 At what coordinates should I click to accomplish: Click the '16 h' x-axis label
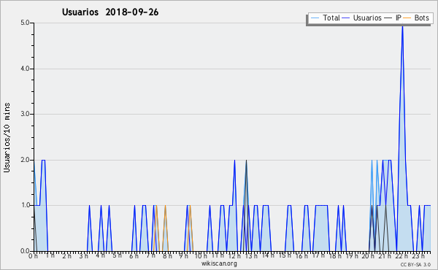[x=301, y=256]
